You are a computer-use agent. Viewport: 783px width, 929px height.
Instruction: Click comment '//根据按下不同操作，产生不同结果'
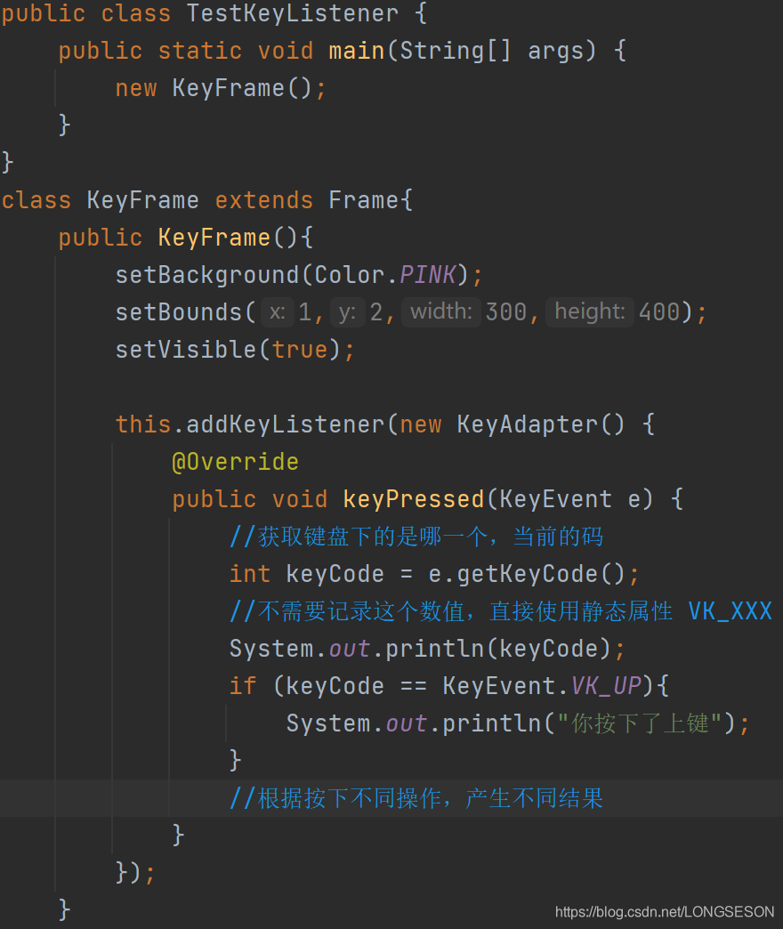pos(416,798)
